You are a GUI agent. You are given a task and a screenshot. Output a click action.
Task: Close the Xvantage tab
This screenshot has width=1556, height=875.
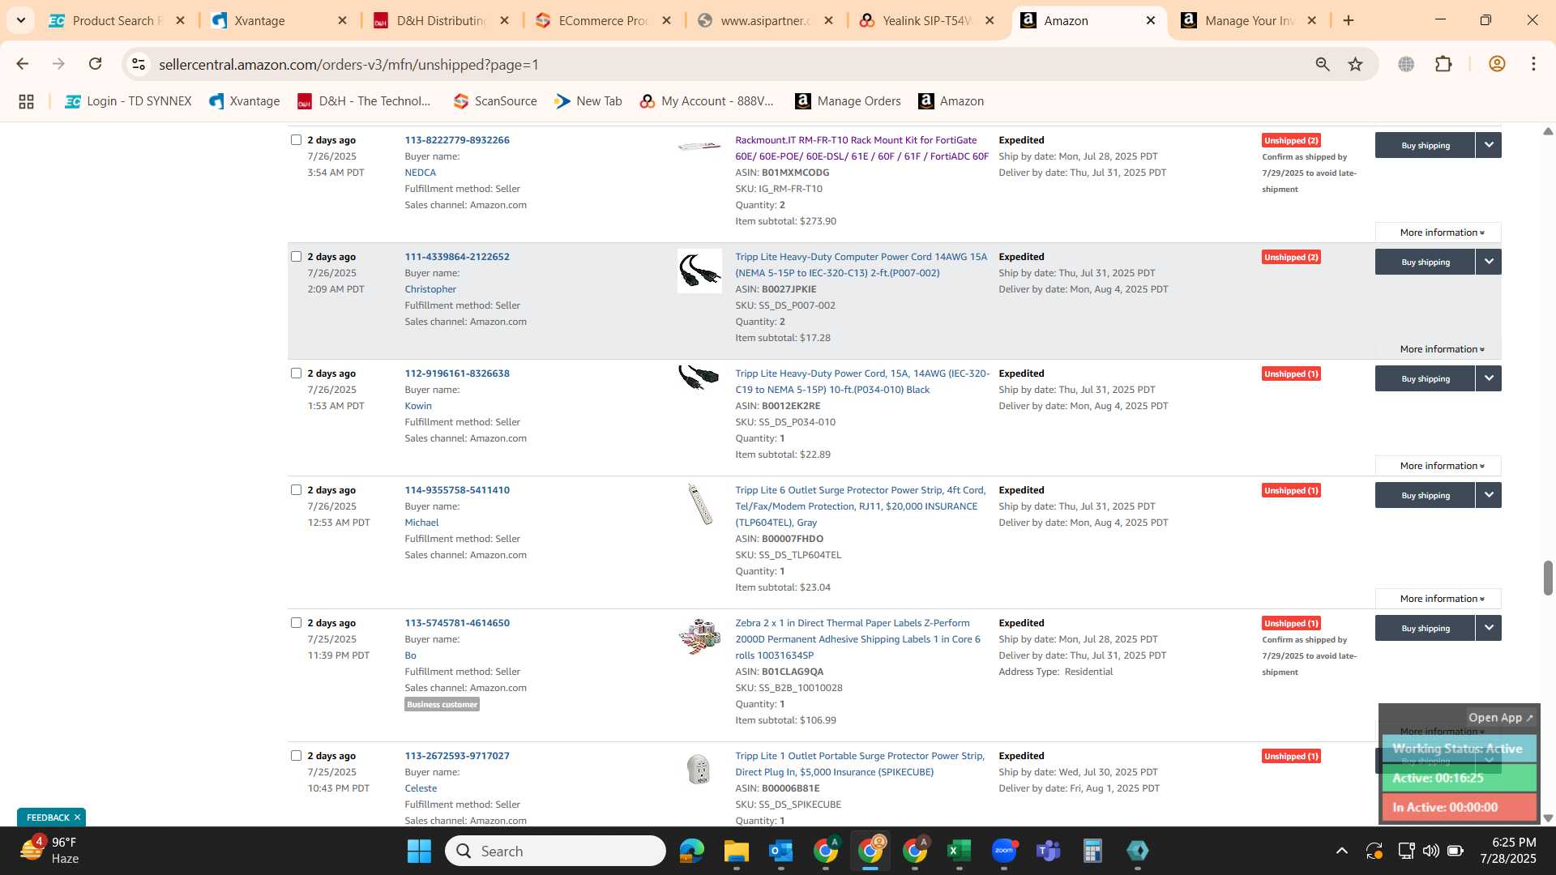tap(342, 20)
